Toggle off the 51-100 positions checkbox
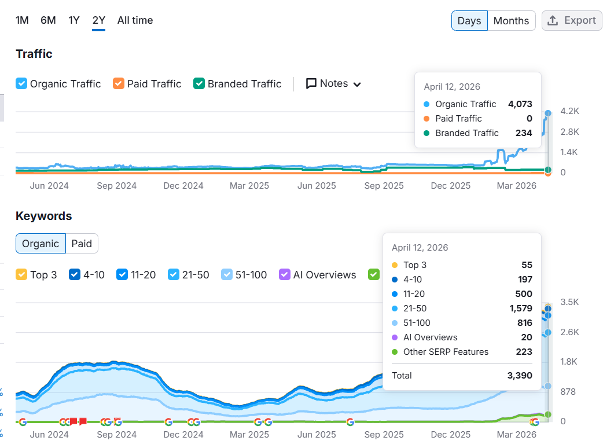Screen dimensions: 614x448 tap(226, 274)
